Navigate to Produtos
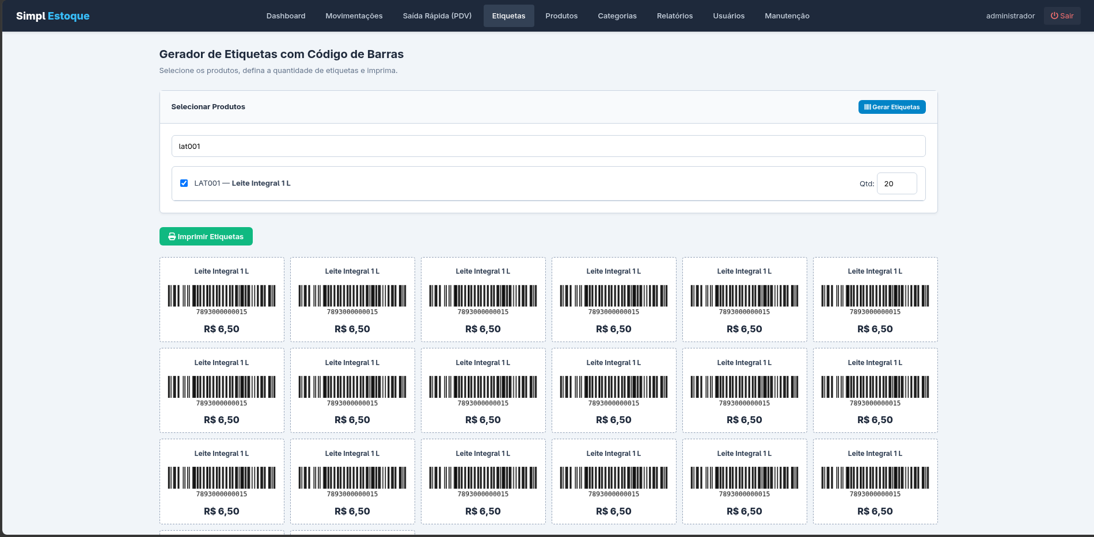 pyautogui.click(x=561, y=16)
